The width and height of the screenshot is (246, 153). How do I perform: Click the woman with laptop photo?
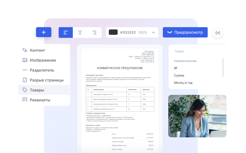(x=197, y=116)
